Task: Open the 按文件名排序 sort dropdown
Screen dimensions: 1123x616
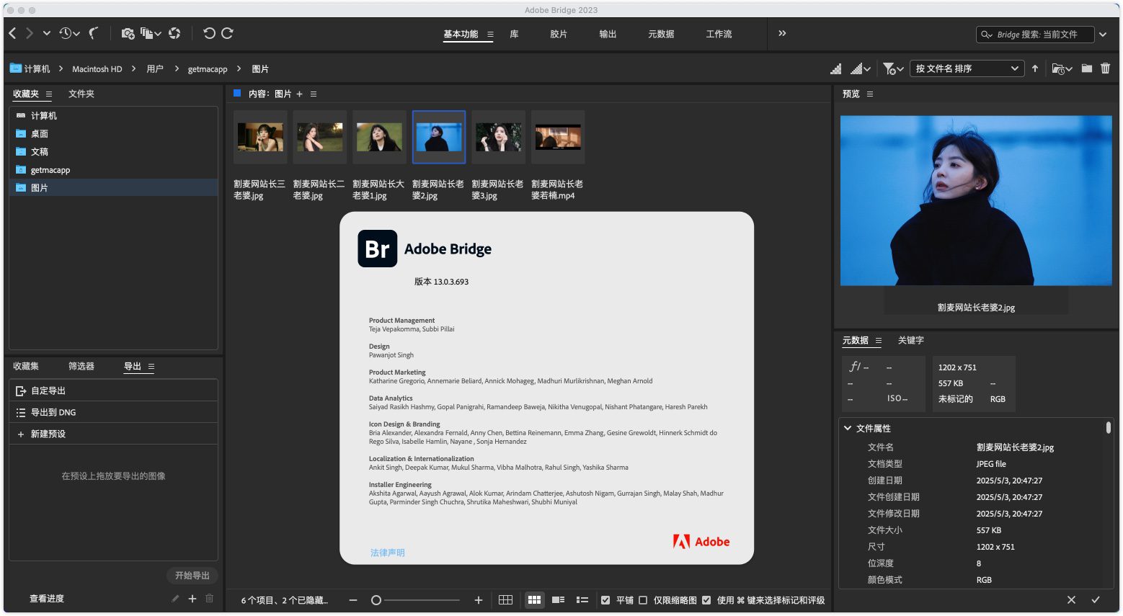Action: coord(967,68)
